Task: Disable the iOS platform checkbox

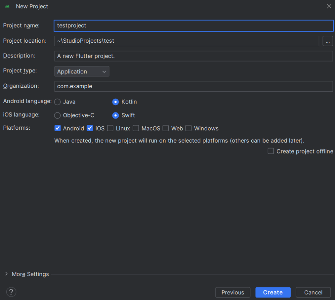Action: point(90,128)
